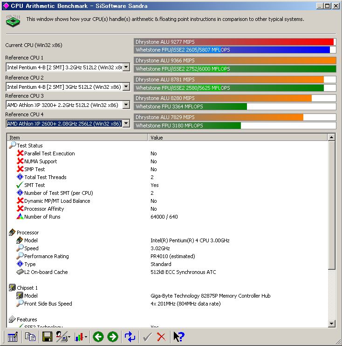Select the Performance Rating row
Image resolution: width=342 pixels, height=346 pixels.
point(46,256)
